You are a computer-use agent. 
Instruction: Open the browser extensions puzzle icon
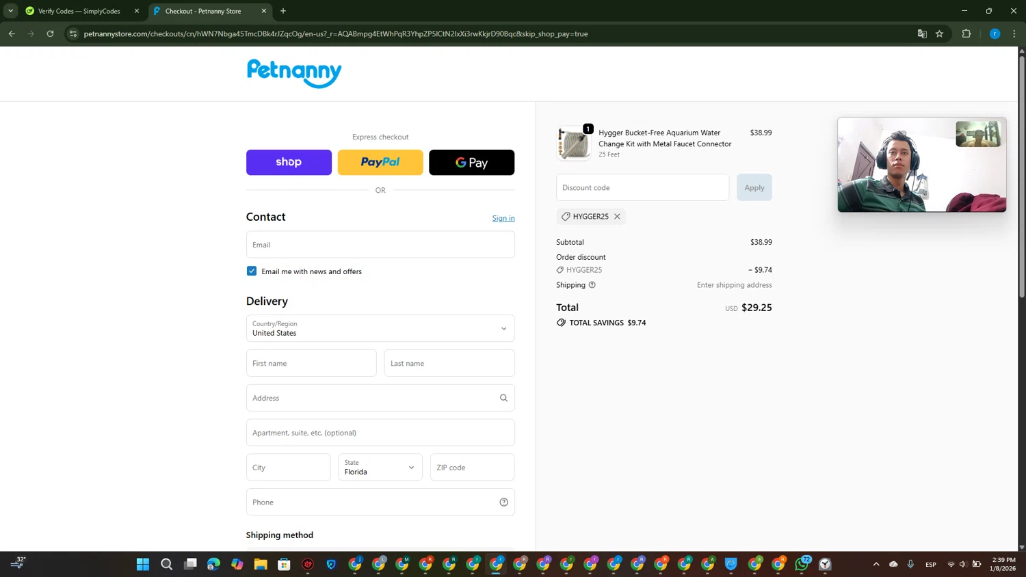coord(966,33)
